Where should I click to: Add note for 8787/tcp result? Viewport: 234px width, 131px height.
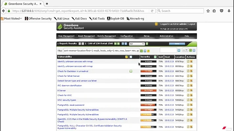pos(188,62)
